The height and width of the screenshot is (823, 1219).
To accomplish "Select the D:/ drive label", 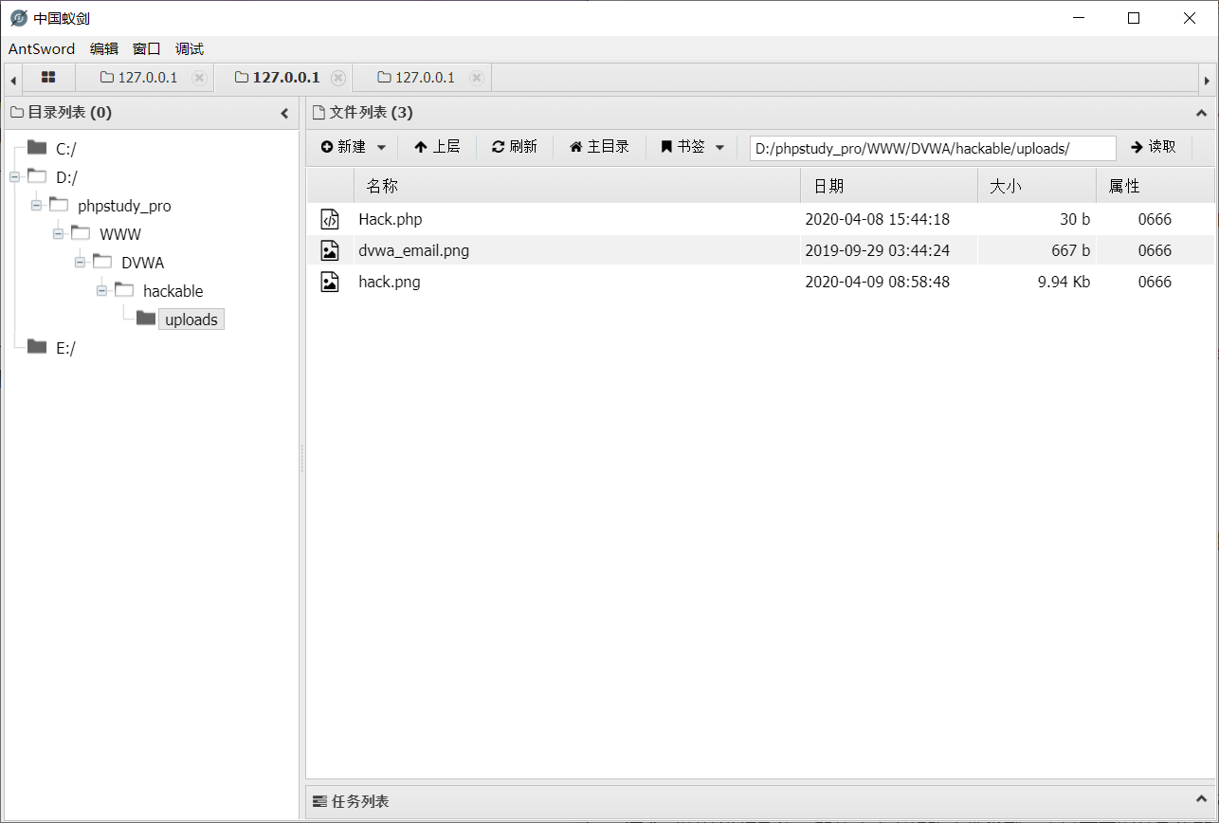I will [x=66, y=177].
